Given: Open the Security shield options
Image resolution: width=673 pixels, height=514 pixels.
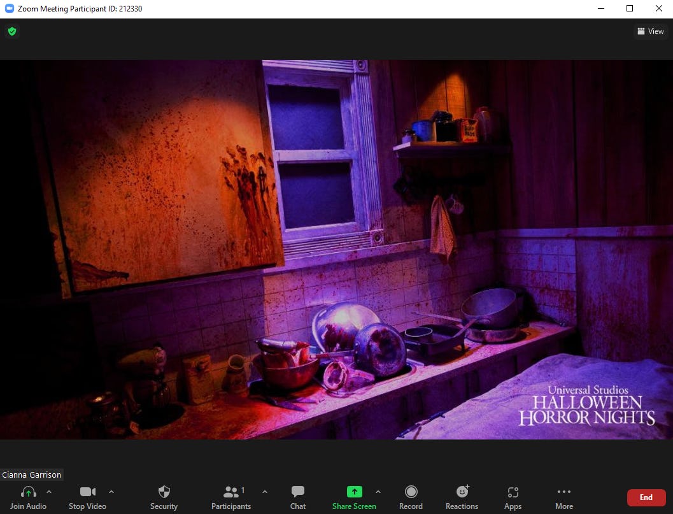Looking at the screenshot, I should 164,492.
